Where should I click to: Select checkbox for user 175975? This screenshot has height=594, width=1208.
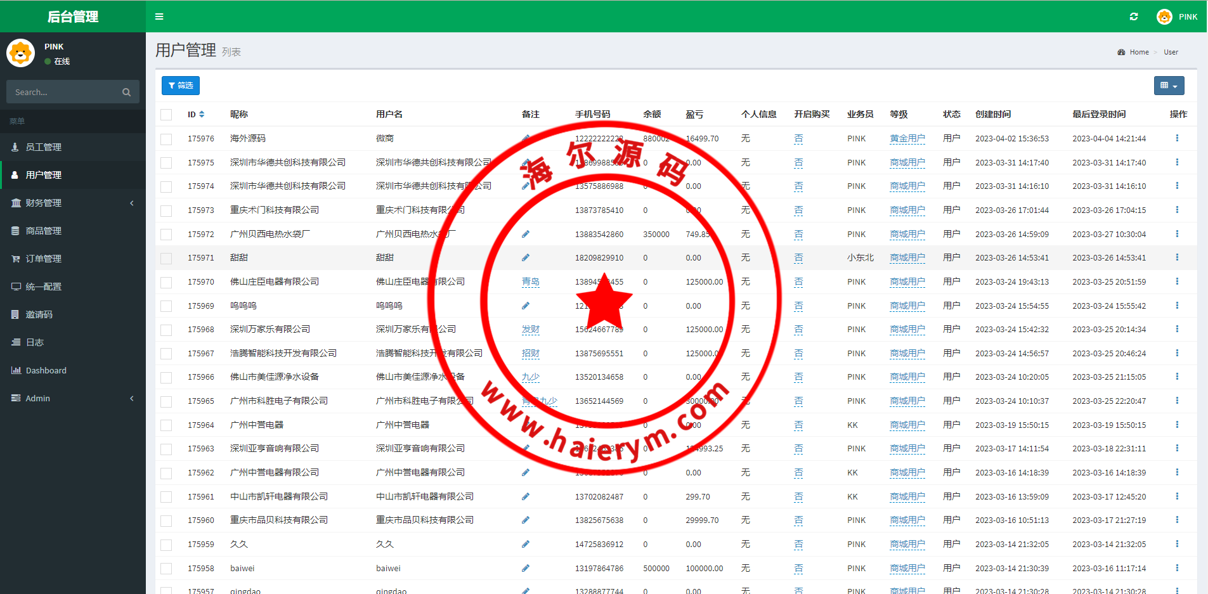166,163
